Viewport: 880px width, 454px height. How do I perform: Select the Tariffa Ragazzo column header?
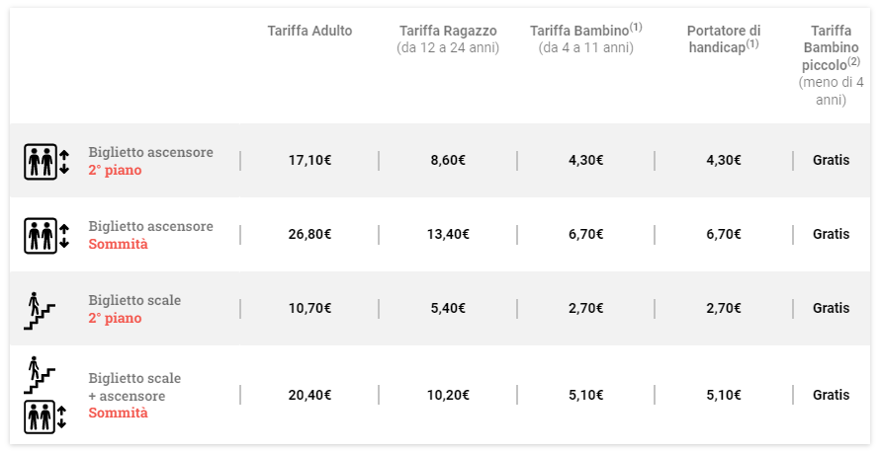pyautogui.click(x=448, y=38)
